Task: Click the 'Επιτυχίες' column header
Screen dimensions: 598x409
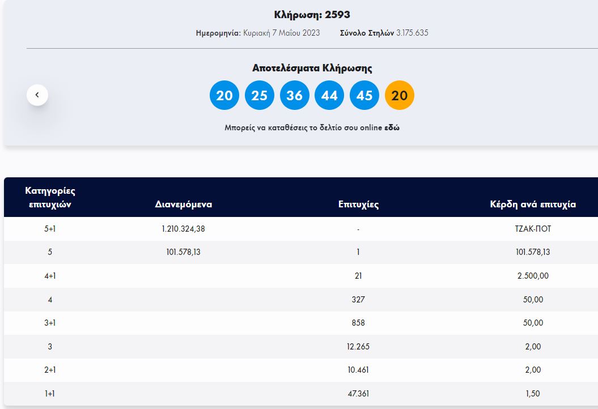Action: click(358, 204)
